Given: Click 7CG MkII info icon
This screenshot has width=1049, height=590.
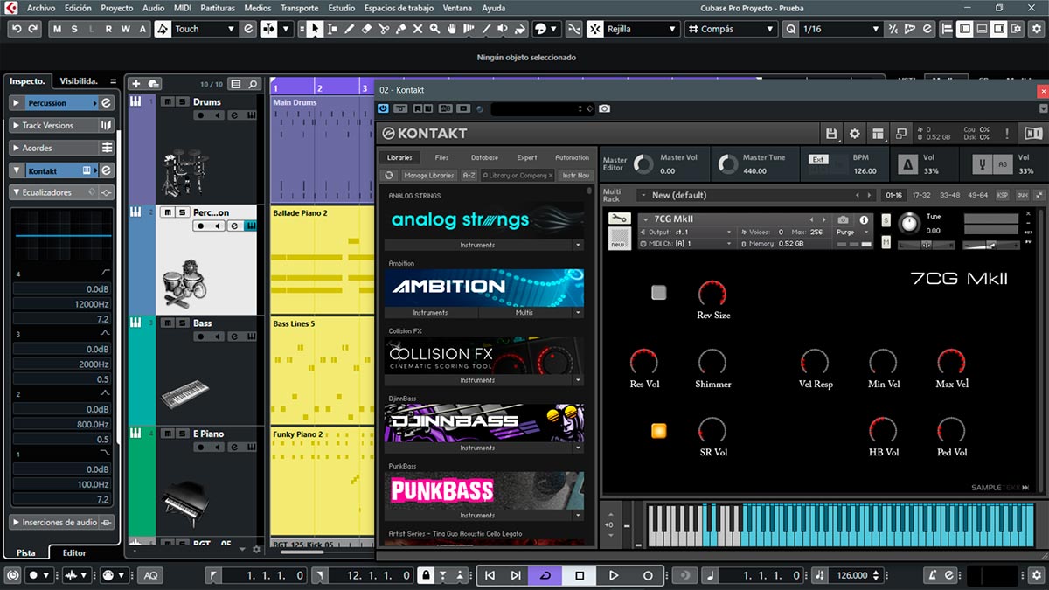Looking at the screenshot, I should (865, 220).
